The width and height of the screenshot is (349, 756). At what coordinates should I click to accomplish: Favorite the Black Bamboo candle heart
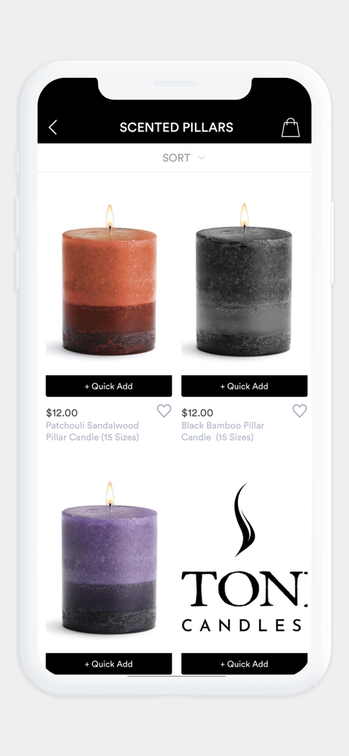pos(299,411)
